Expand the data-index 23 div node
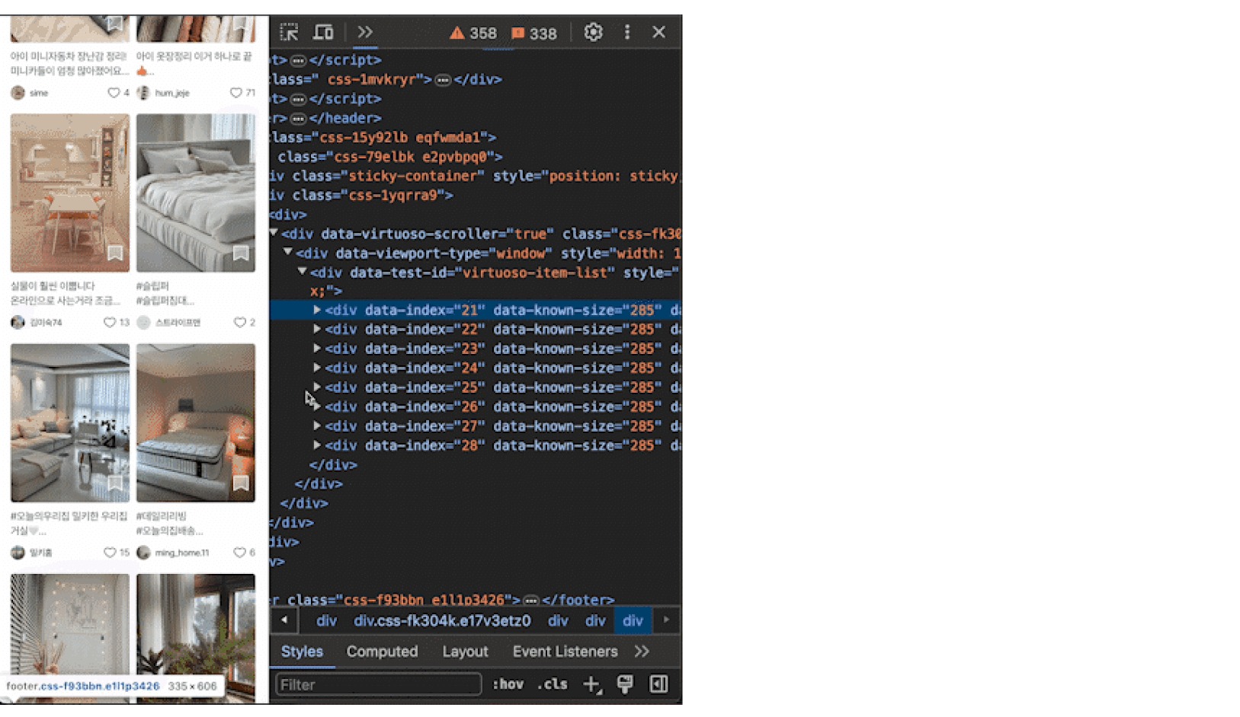 (317, 349)
